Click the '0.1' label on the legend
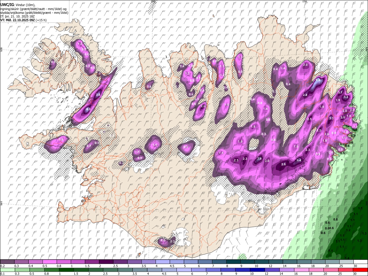The height and width of the screenshot is (276, 368). point(2,274)
